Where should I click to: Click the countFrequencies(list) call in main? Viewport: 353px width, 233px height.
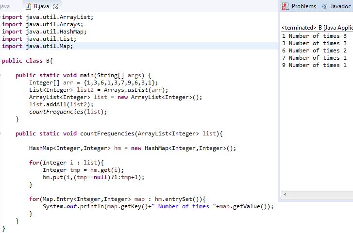pyautogui.click(x=68, y=112)
